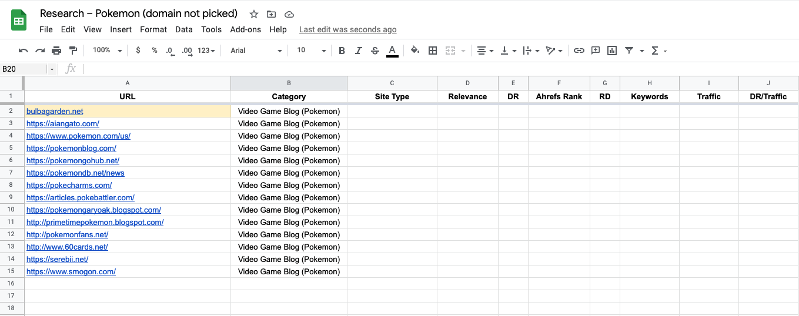Click the bulbagarden.net link
799x316 pixels.
(x=55, y=111)
